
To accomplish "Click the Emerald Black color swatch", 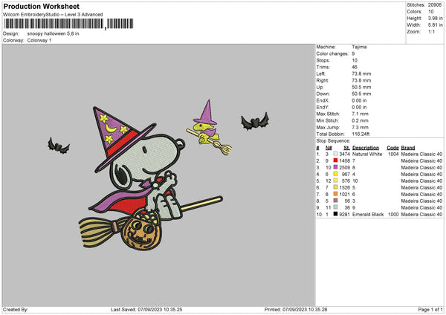I will click(x=335, y=214).
